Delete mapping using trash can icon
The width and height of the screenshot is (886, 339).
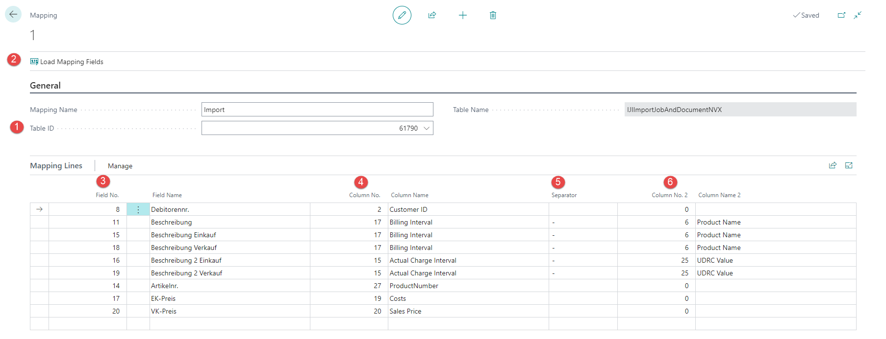click(493, 15)
